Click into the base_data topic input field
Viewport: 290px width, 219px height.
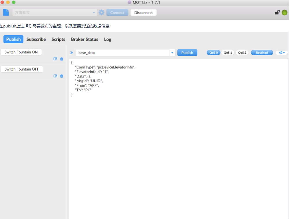[122, 53]
